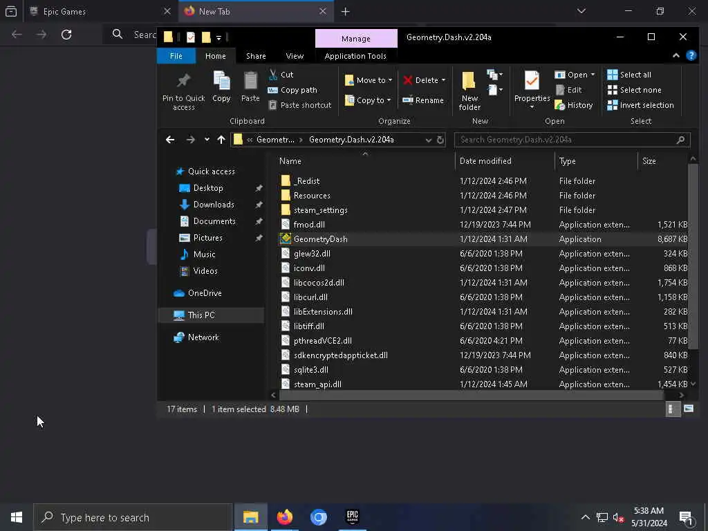Switch to details view layout icon
The width and height of the screenshot is (708, 531).
pyautogui.click(x=673, y=409)
